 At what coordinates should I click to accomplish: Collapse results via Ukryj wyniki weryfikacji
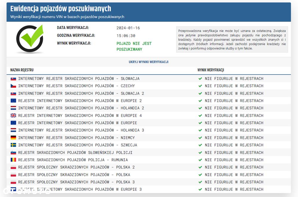148,62
